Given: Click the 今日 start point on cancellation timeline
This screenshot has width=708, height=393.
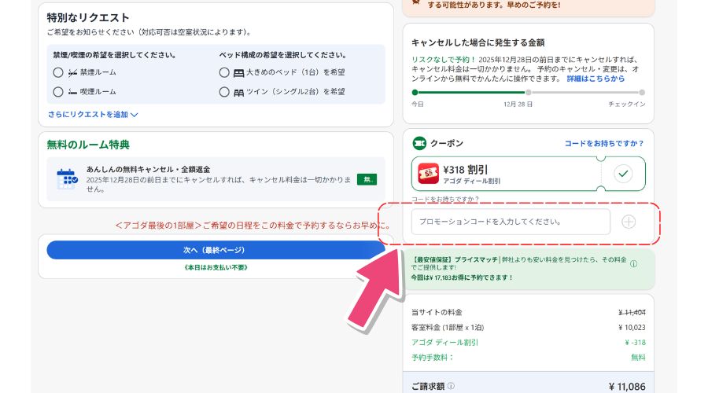Looking at the screenshot, I should pos(415,93).
